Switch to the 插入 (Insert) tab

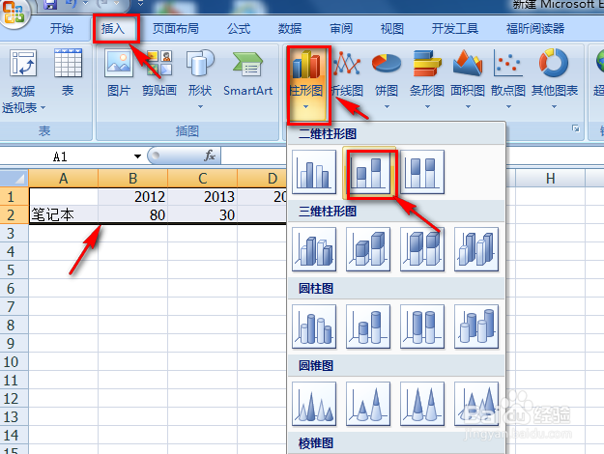tap(113, 28)
